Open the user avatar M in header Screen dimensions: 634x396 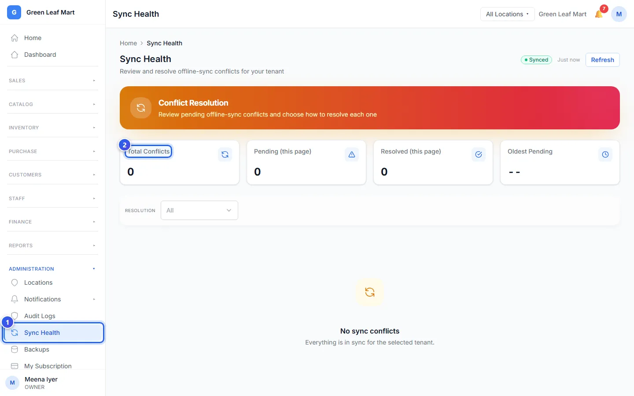(x=619, y=14)
